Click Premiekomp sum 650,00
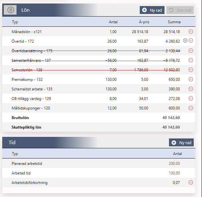202x197 pixels. click(x=174, y=80)
